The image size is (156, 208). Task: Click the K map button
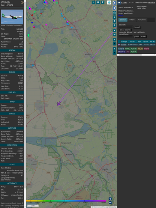114,25
